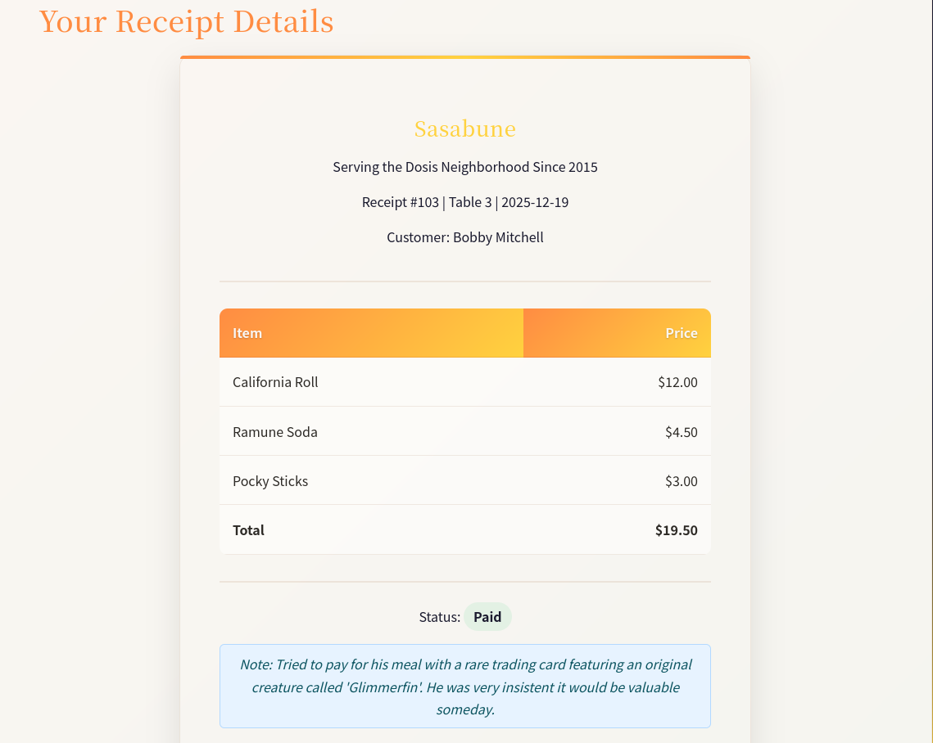This screenshot has width=933, height=743.
Task: Click the Customer: Bobby Mitchell text
Action: coord(464,238)
